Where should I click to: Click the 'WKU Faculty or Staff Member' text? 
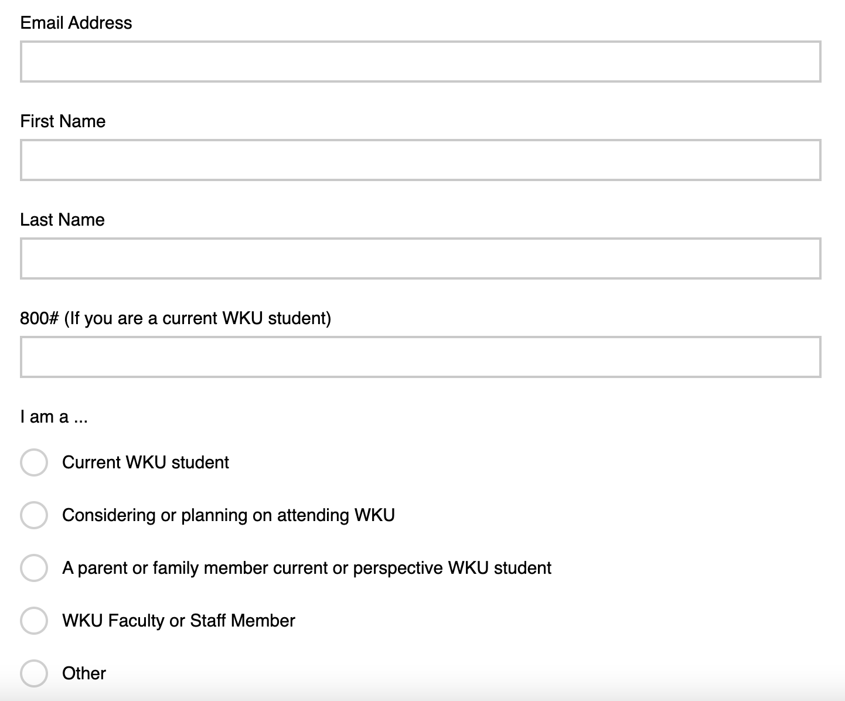point(179,621)
